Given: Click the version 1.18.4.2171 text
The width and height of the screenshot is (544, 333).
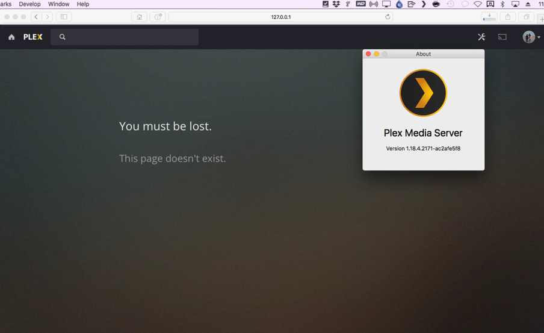Looking at the screenshot, I should [x=423, y=148].
